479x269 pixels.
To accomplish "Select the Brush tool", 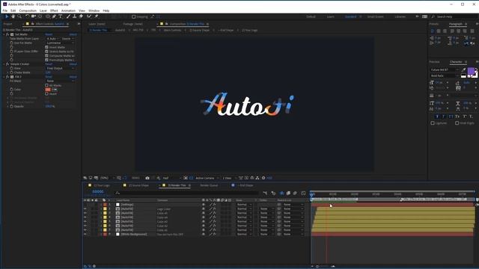I will 68,16.
